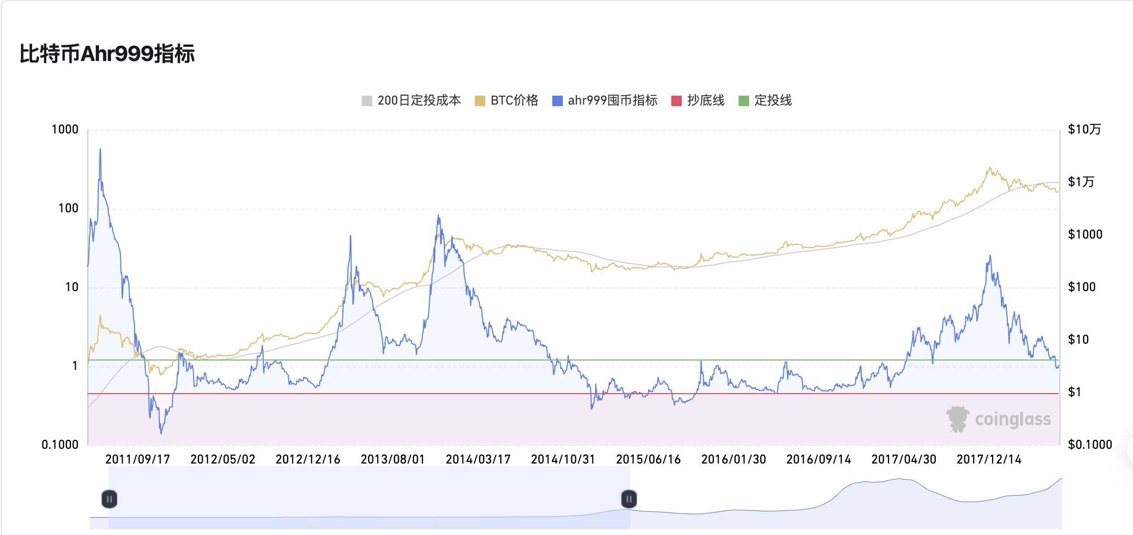Click the gray 200日定投成本 legend swatch

click(x=367, y=101)
